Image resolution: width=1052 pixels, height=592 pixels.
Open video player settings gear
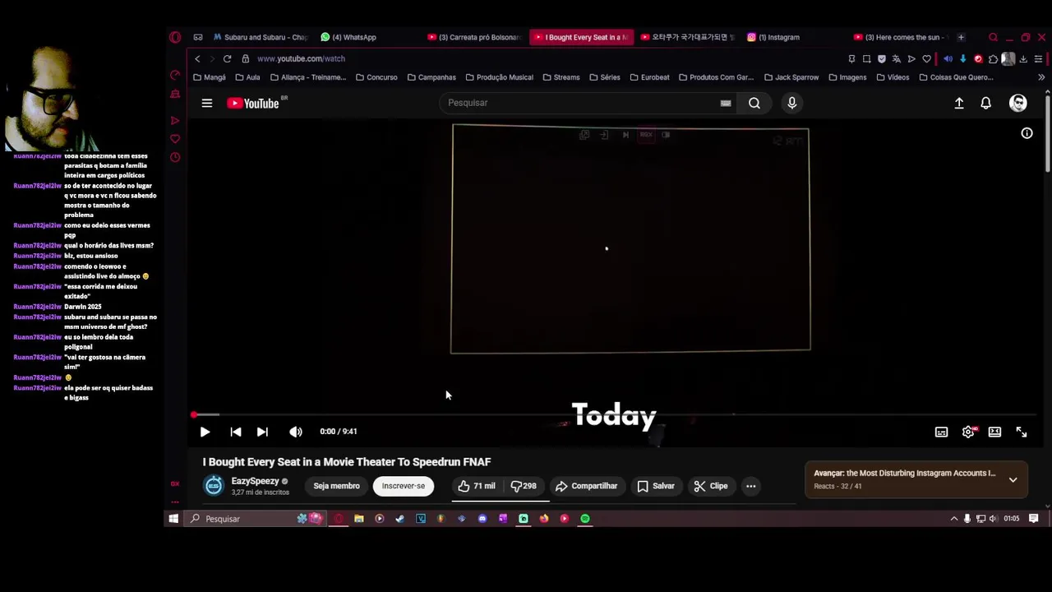968,432
